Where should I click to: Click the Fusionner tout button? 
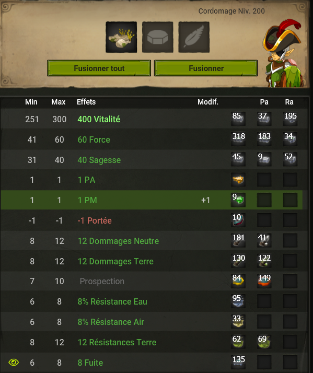(x=99, y=68)
